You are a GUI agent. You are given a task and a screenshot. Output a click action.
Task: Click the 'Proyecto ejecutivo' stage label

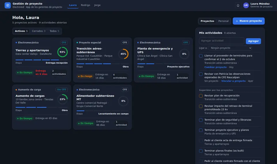click(178, 67)
